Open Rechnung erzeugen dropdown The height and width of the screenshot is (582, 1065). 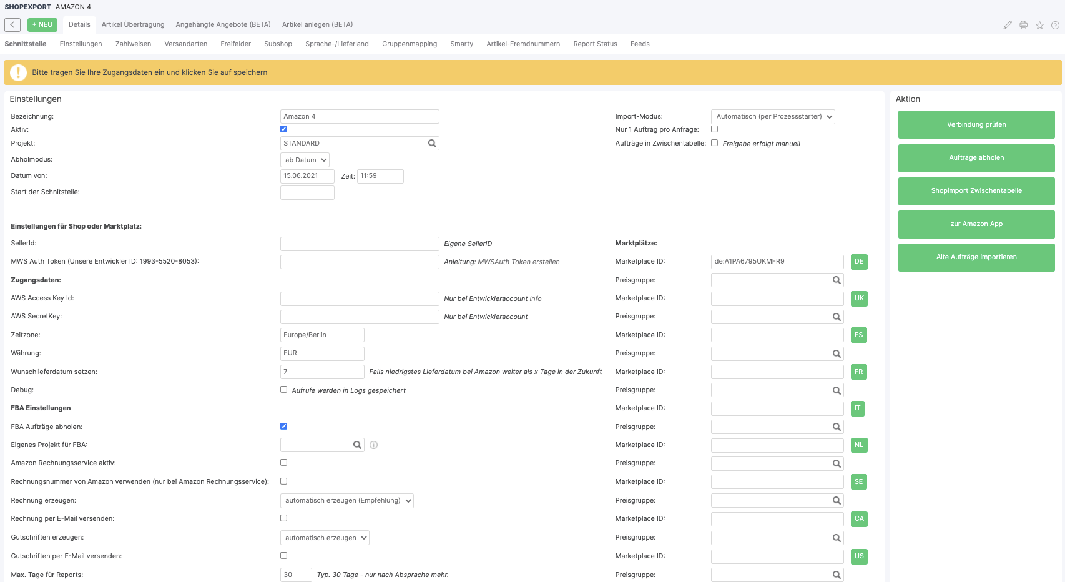[x=346, y=501]
